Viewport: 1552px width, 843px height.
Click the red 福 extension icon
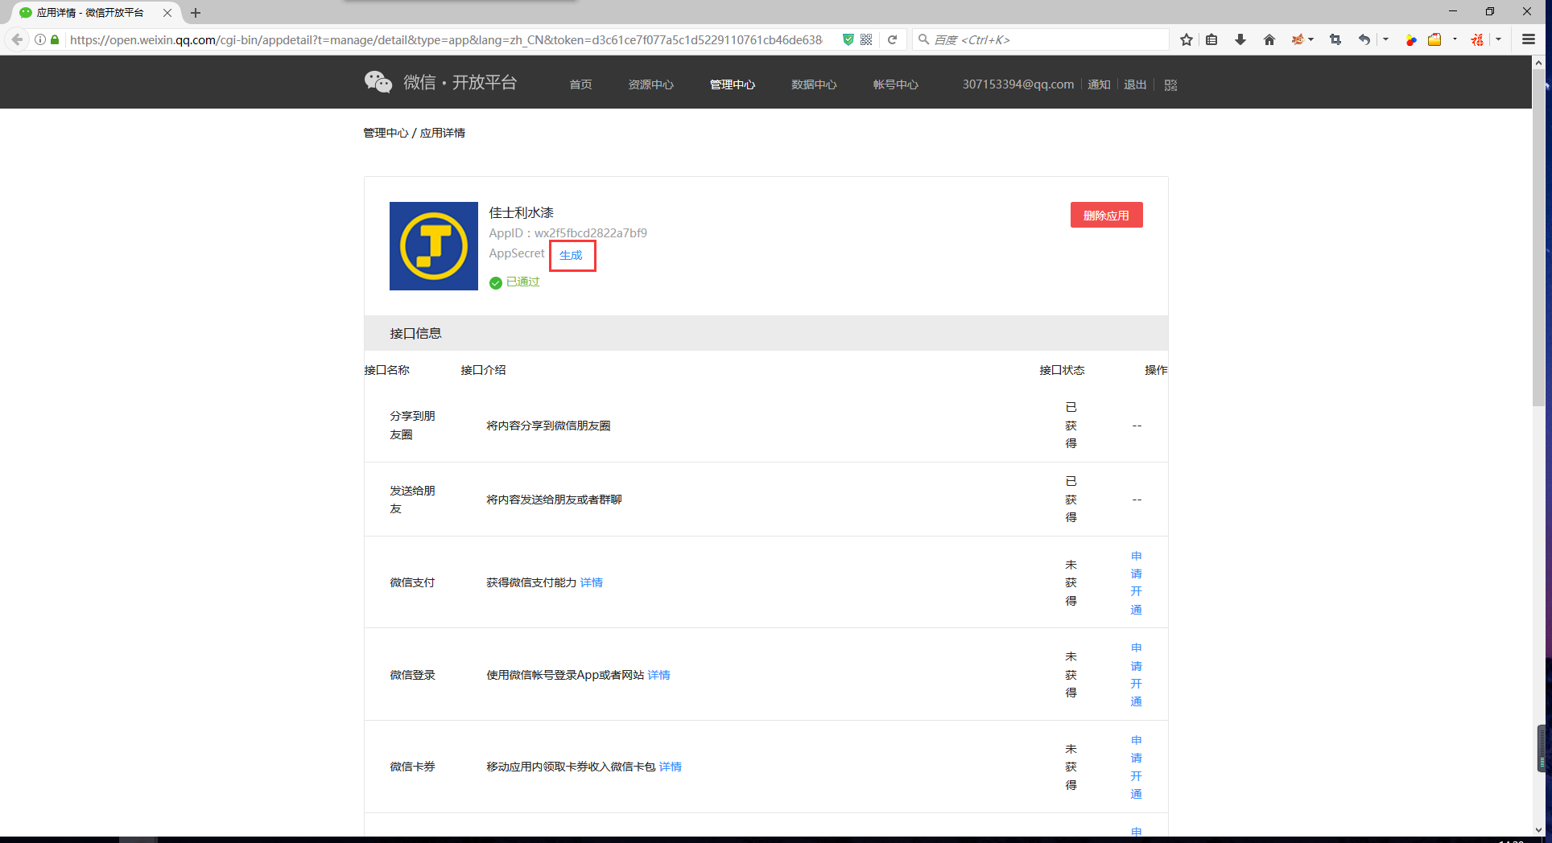point(1477,39)
